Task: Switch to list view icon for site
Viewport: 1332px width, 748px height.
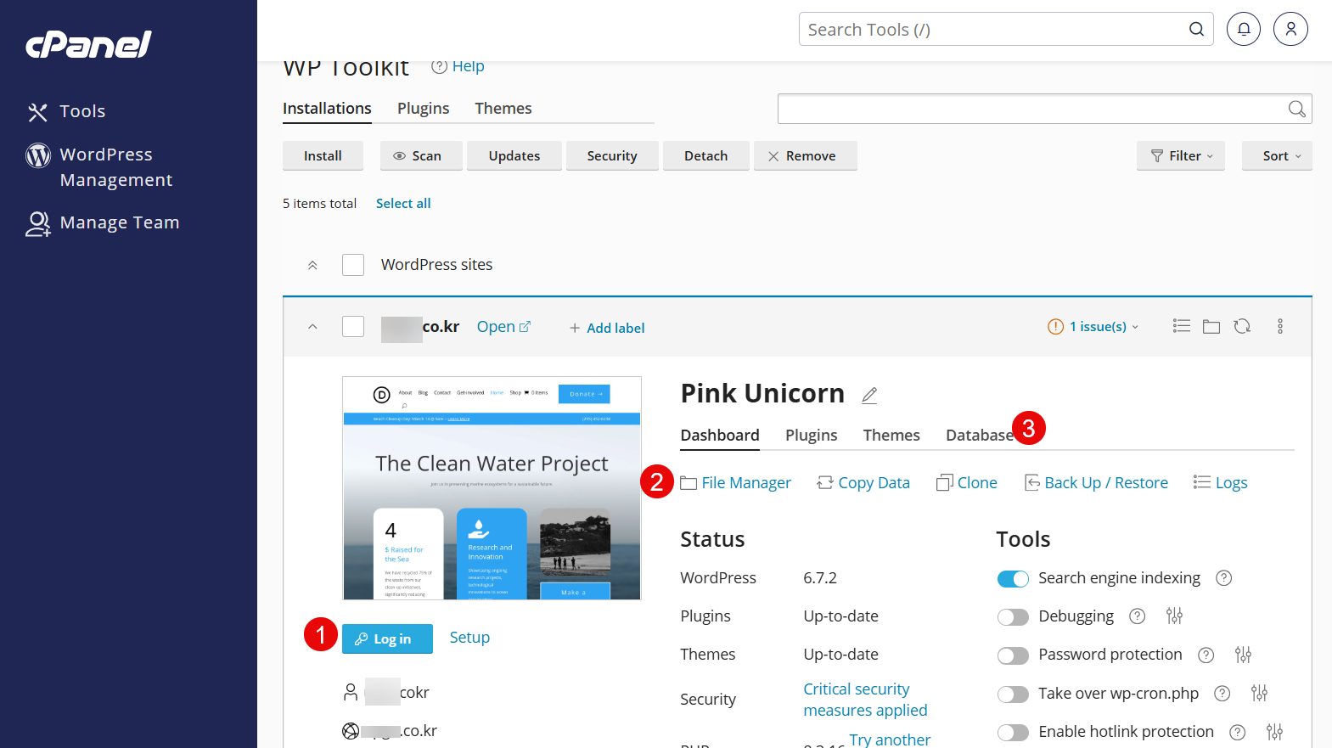Action: (1181, 326)
